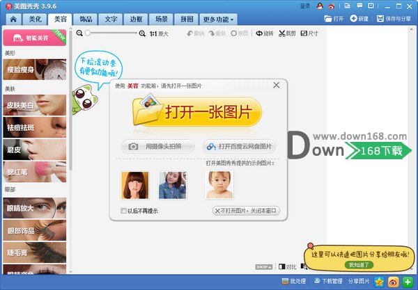Dismiss tip with 我知道了 button
The height and width of the screenshot is (290, 418).
(x=359, y=265)
